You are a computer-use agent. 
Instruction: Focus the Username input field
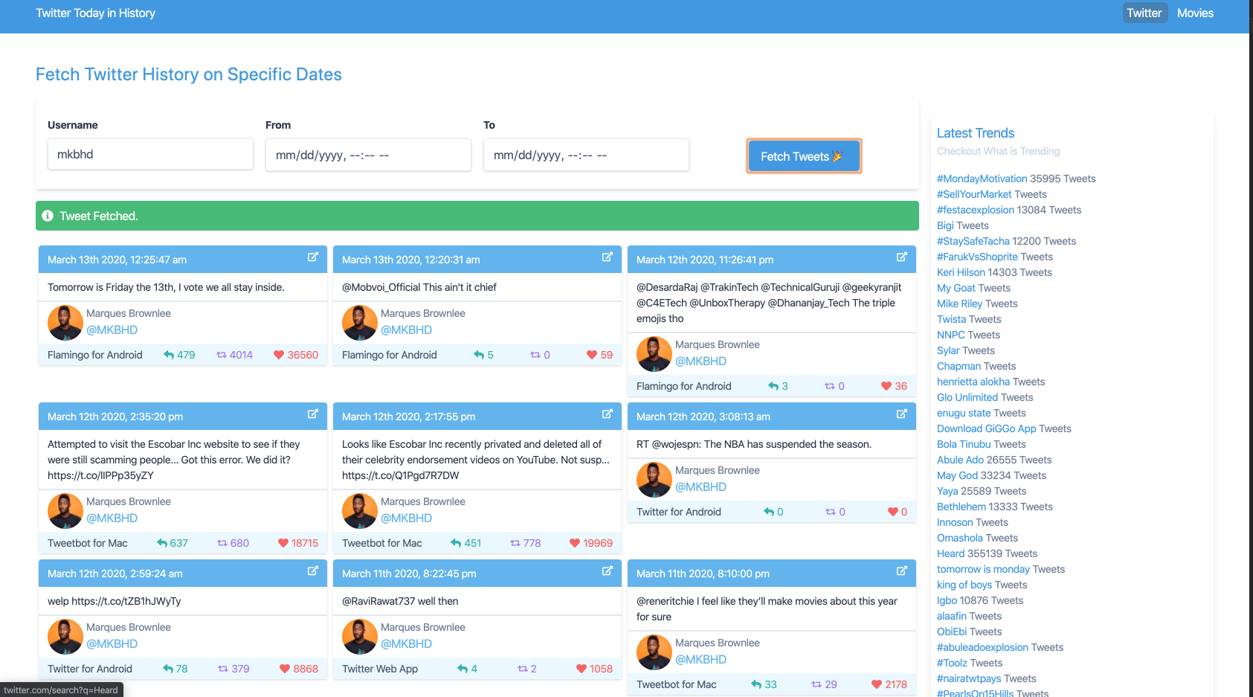pos(150,154)
